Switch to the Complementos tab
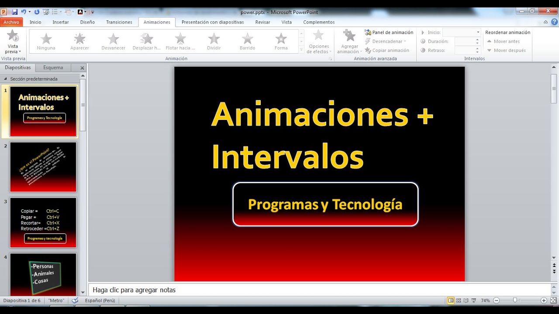Viewport: 559px width, 314px height. (x=319, y=22)
